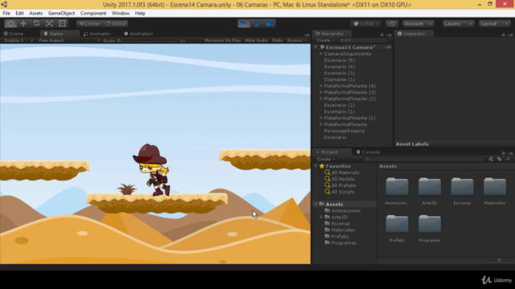Select Diamante (1) in Hierarchy
Image resolution: width=515 pixels, height=289 pixels.
[x=340, y=79]
